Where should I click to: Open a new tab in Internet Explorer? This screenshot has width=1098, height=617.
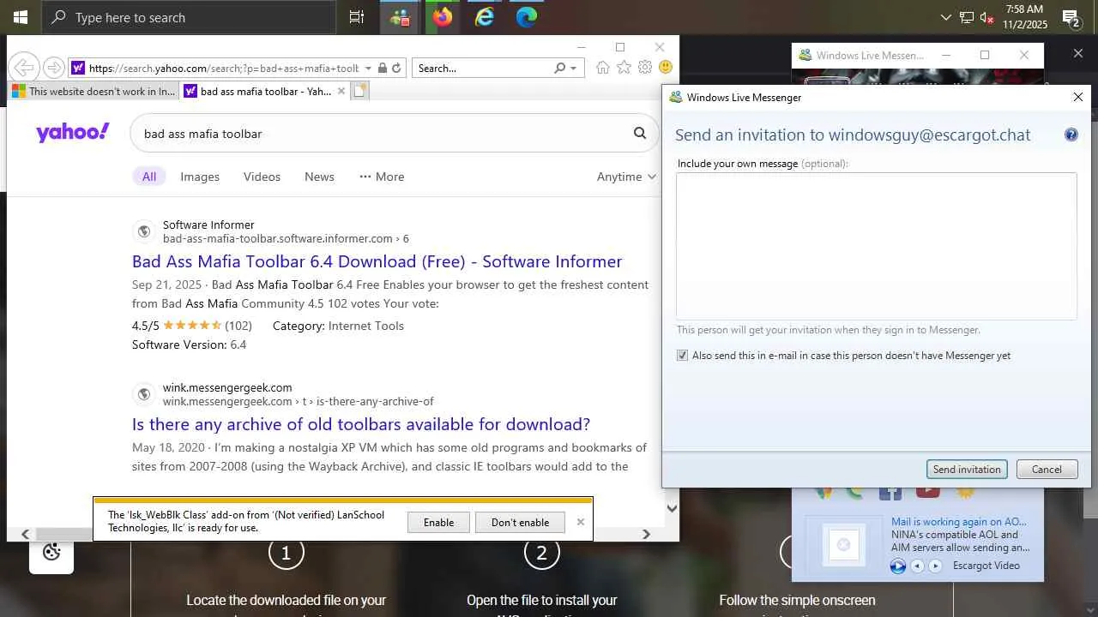[360, 91]
